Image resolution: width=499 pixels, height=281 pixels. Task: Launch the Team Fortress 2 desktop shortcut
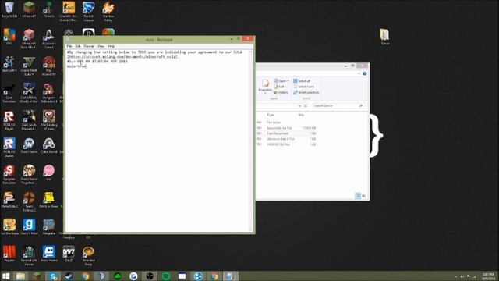tap(29, 202)
